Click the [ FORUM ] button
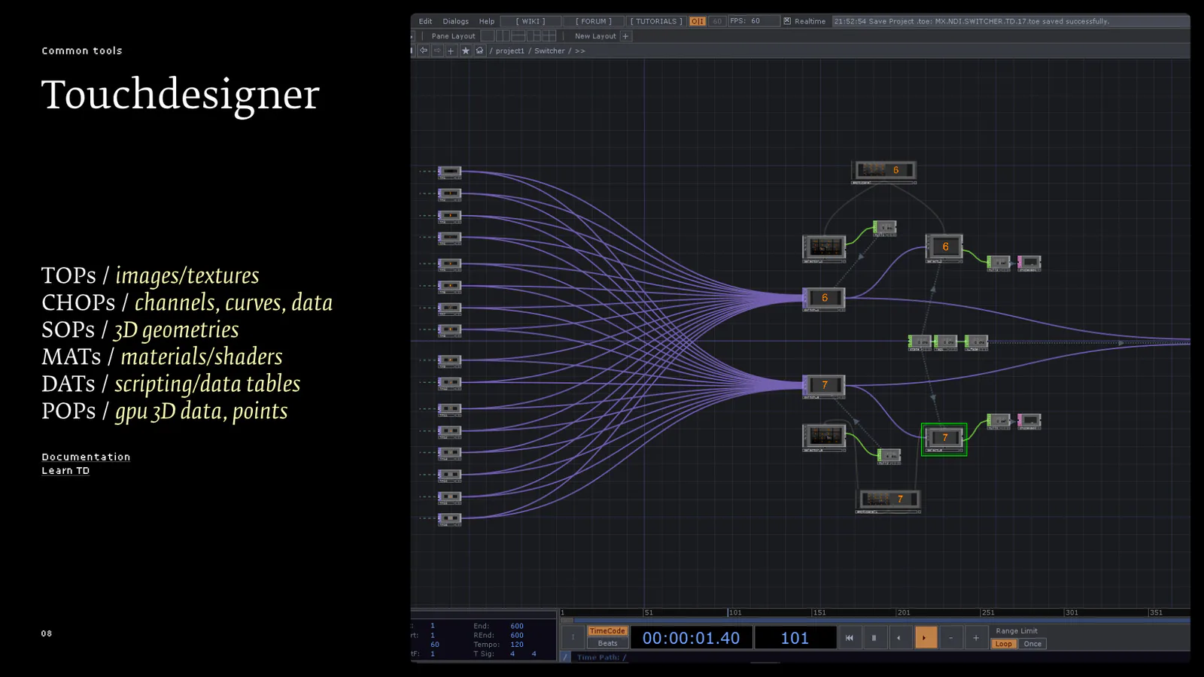The height and width of the screenshot is (677, 1204). click(x=594, y=21)
